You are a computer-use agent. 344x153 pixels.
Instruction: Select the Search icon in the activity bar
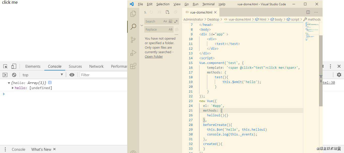pos(133,27)
